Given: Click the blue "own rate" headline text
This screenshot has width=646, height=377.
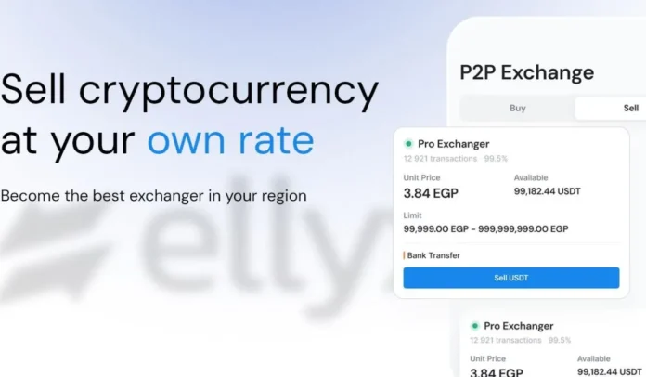Looking at the screenshot, I should pyautogui.click(x=230, y=139).
